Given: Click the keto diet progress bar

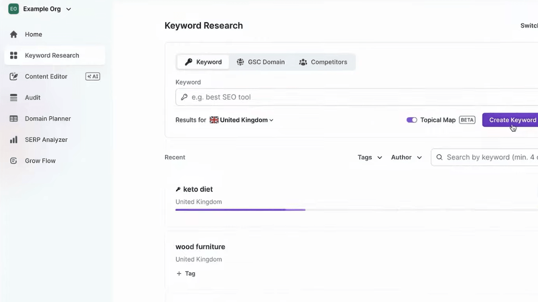Looking at the screenshot, I should click(357, 210).
